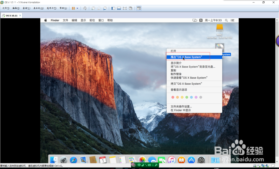Apply the orange tag color
279x169 pixels.
[x=177, y=97]
